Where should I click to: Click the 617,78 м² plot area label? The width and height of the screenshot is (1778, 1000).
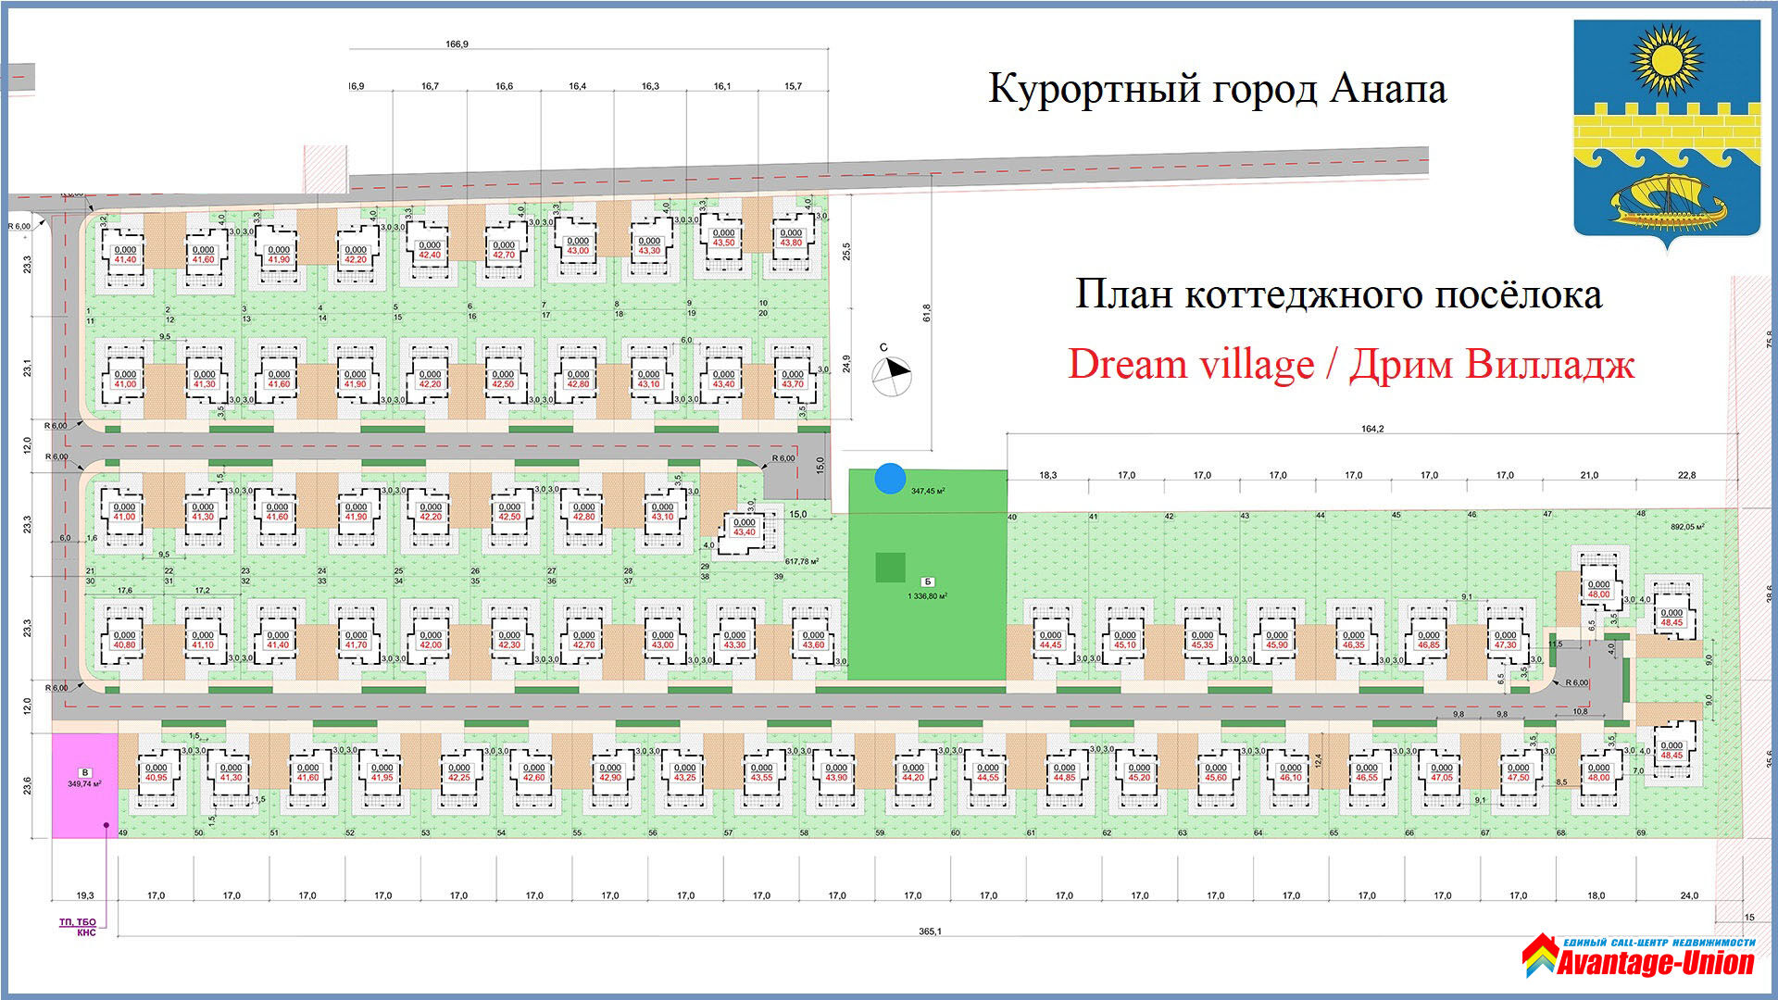pyautogui.click(x=802, y=561)
